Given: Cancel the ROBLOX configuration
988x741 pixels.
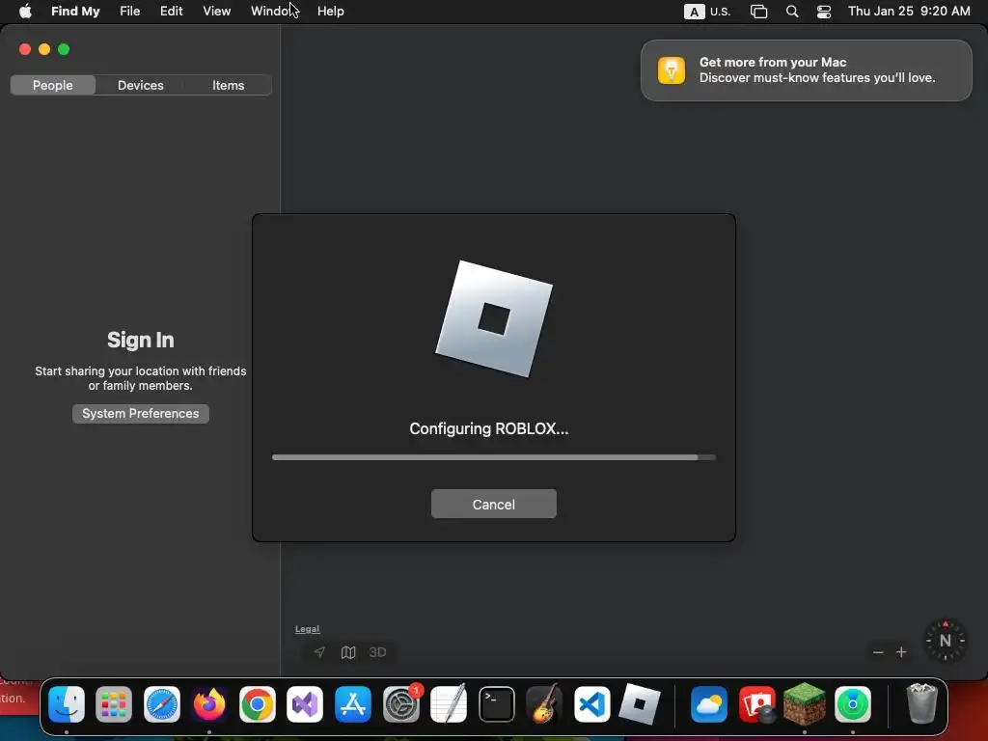Looking at the screenshot, I should [x=493, y=504].
